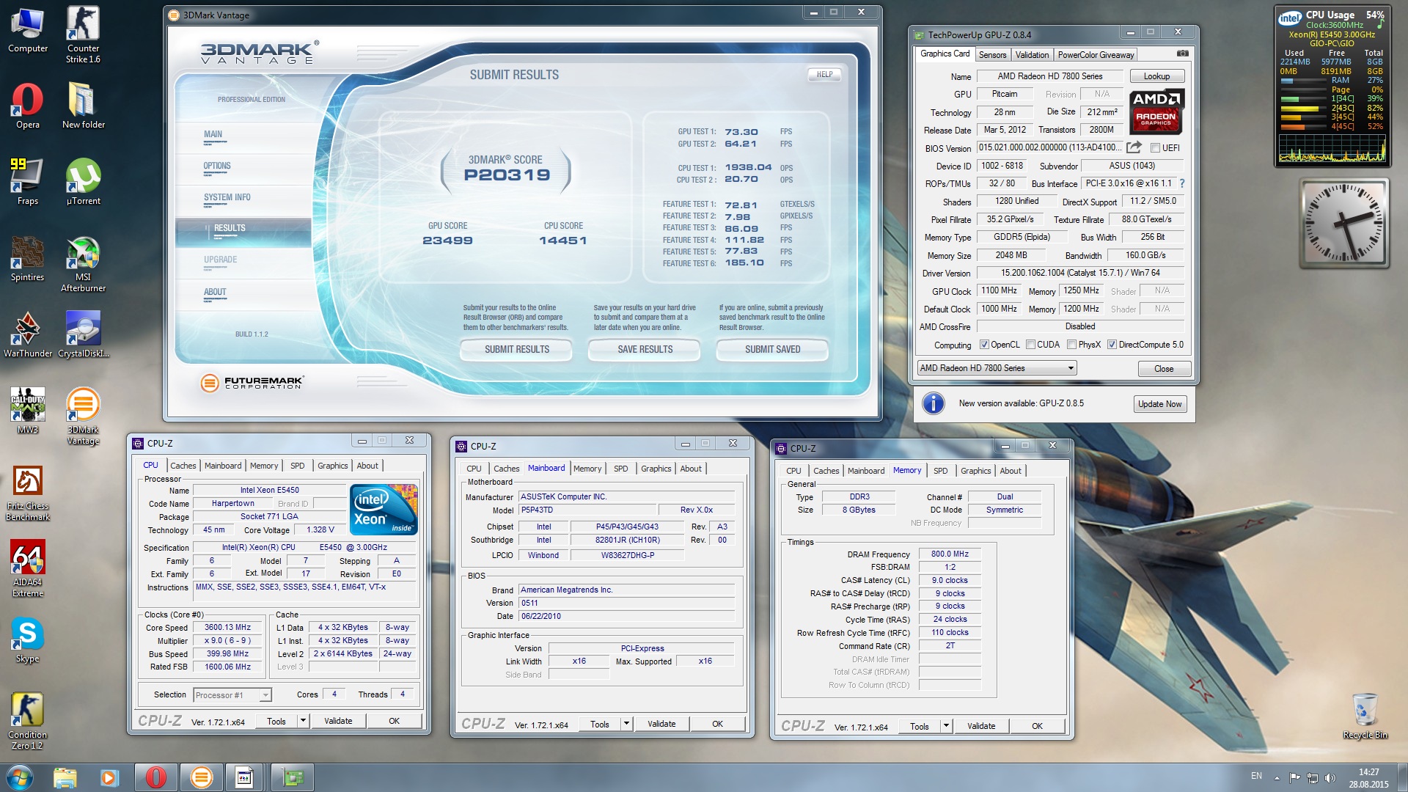Open SYSTEM INFO in 3DMark menu

point(227,197)
